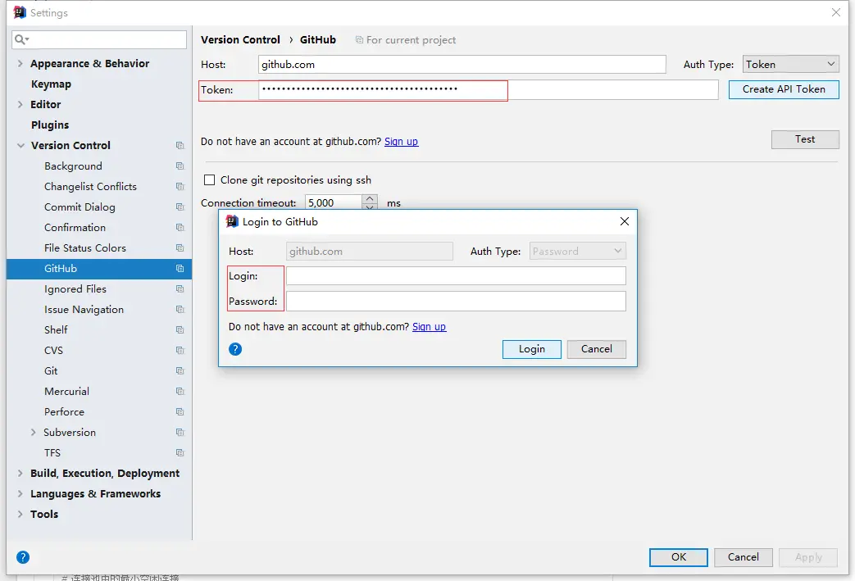
Task: Click the IntelliJ logo in Settings title bar
Action: [x=20, y=12]
